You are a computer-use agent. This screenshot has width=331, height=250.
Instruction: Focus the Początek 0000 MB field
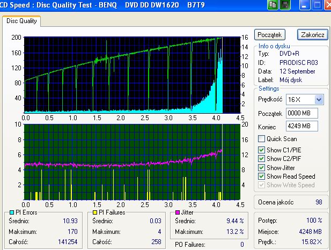pos(302,113)
